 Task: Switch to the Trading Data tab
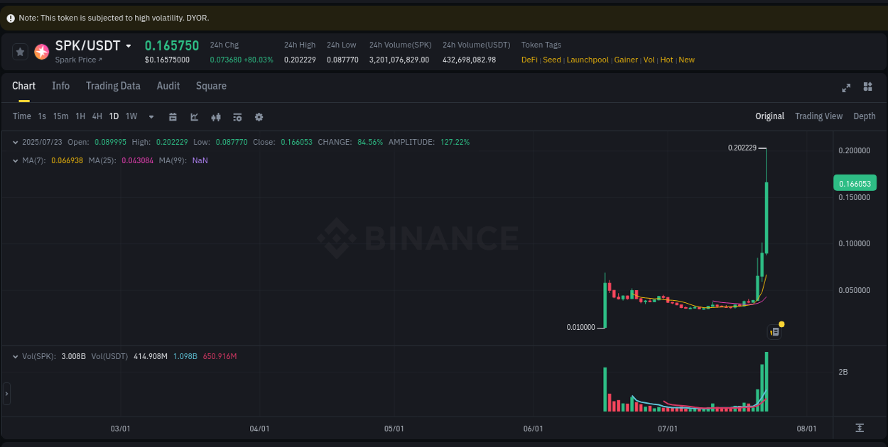[113, 86]
